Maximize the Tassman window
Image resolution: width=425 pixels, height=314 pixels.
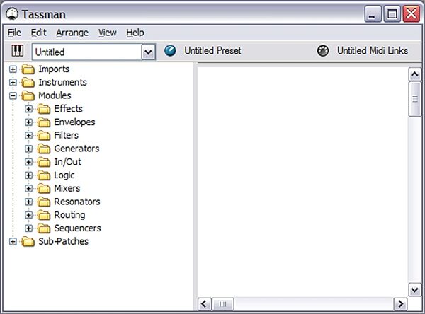(x=392, y=14)
